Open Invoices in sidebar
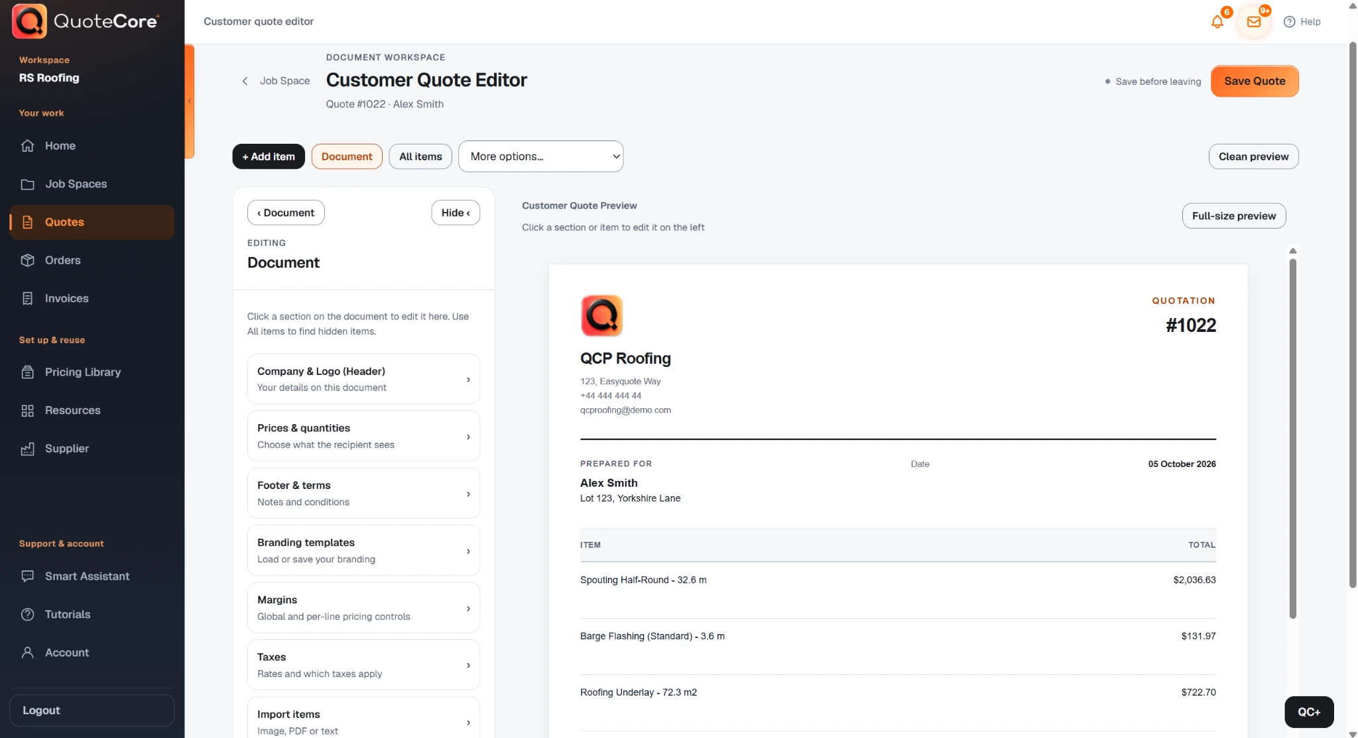Viewport: 1358px width, 738px height. (92, 299)
